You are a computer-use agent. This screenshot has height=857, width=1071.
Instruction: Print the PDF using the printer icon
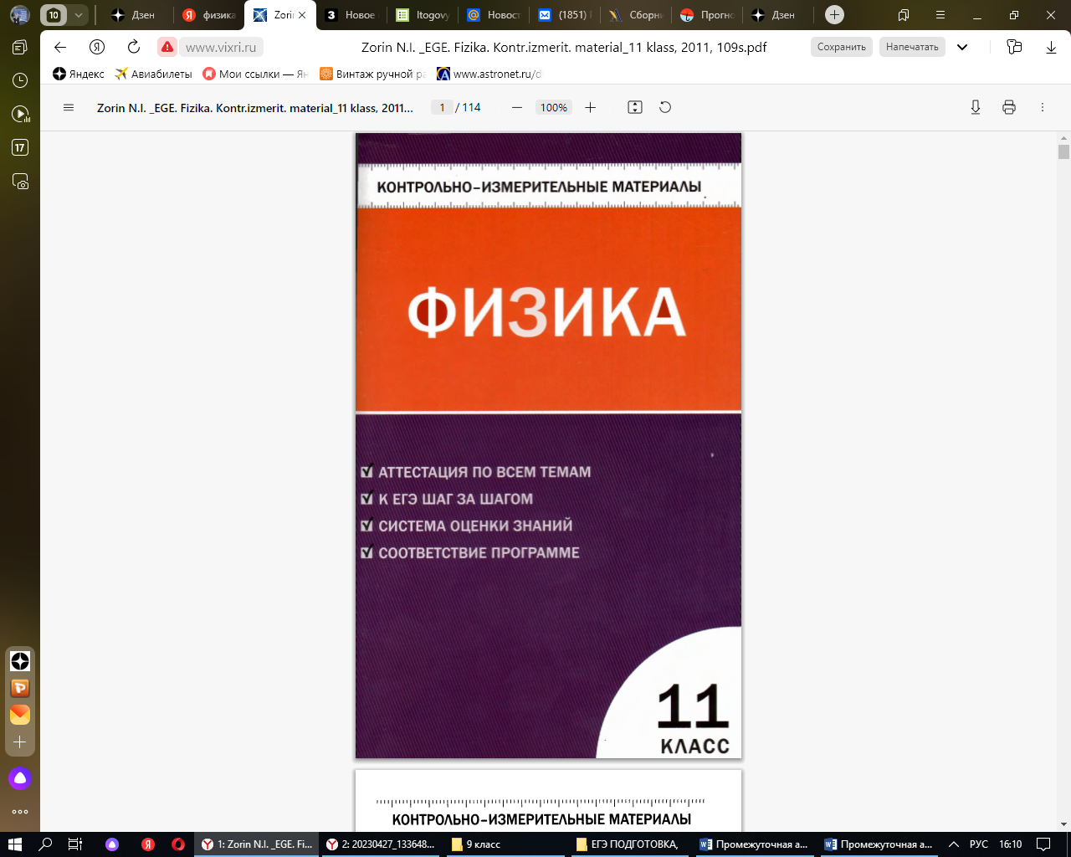click(x=1009, y=107)
